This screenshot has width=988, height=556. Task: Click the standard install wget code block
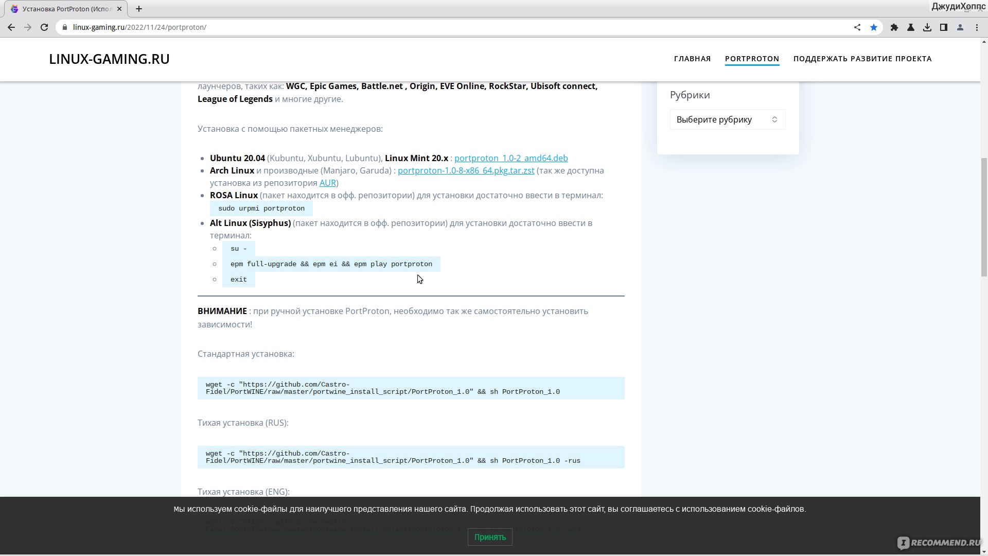pos(411,388)
